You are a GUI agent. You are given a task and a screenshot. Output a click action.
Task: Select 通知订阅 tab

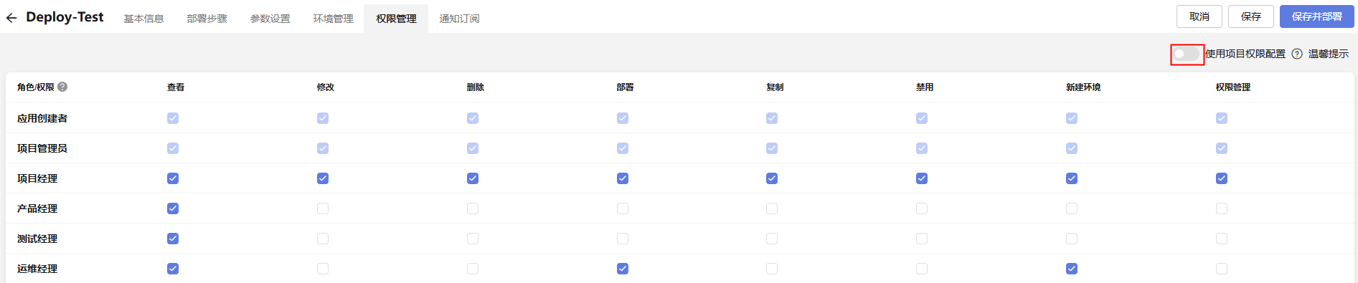tap(459, 19)
